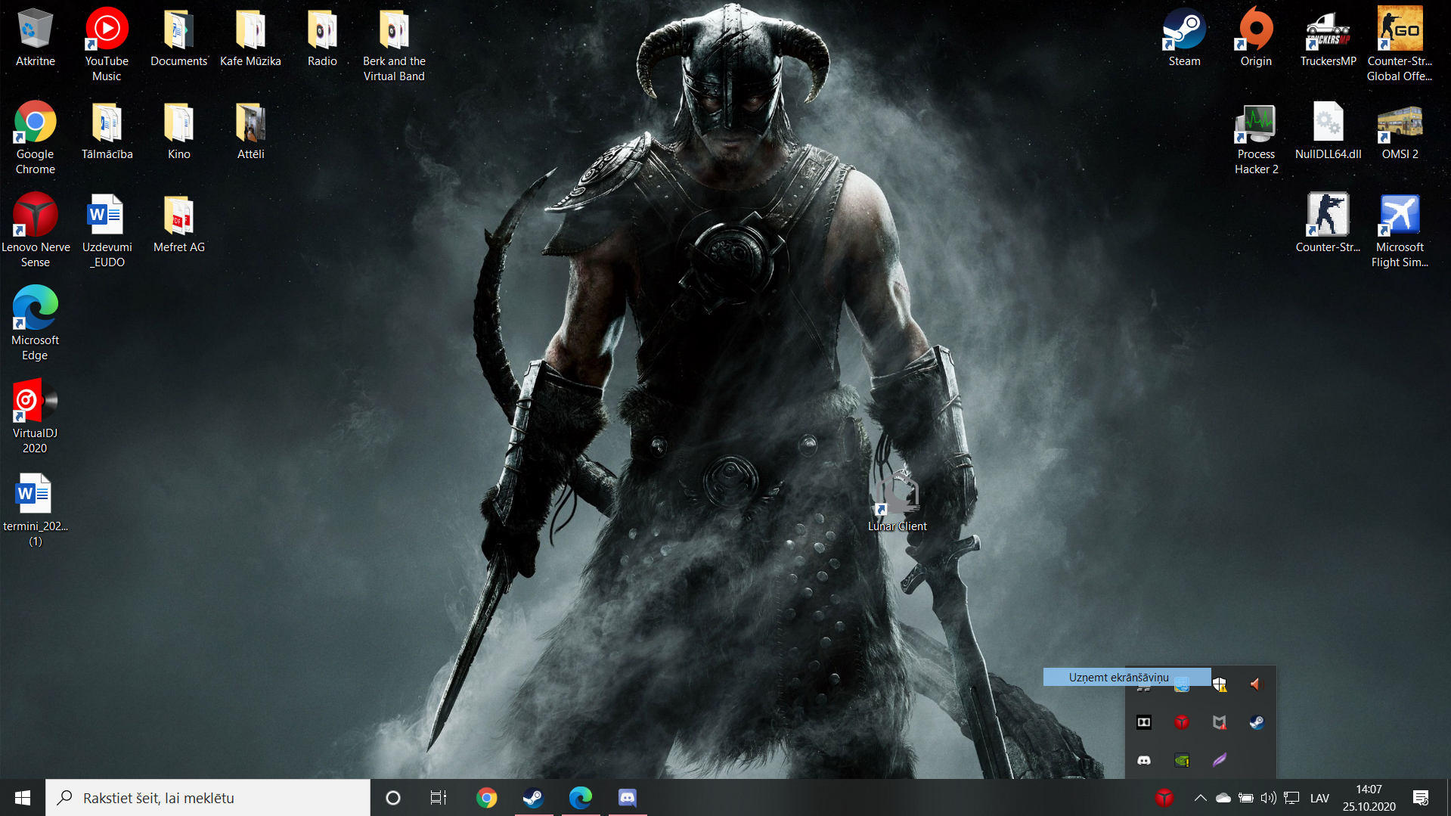Switch to Edge from the taskbar

click(x=580, y=798)
